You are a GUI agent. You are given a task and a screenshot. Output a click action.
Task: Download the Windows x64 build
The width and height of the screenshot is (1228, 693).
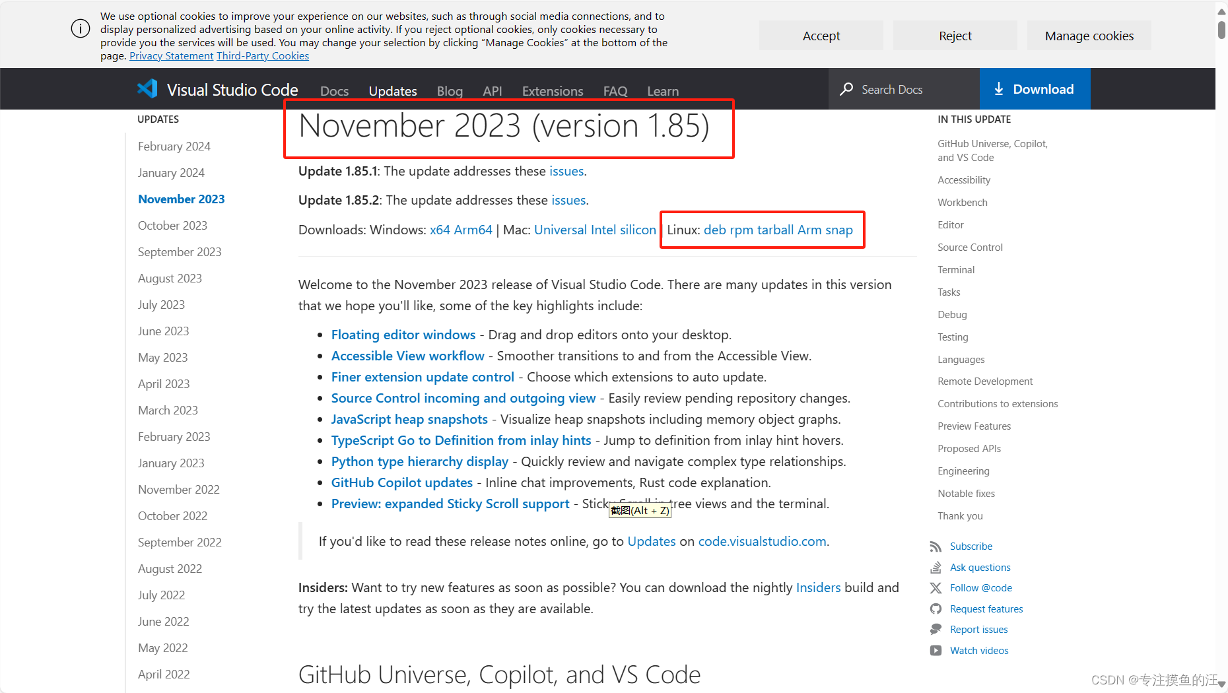click(x=440, y=230)
